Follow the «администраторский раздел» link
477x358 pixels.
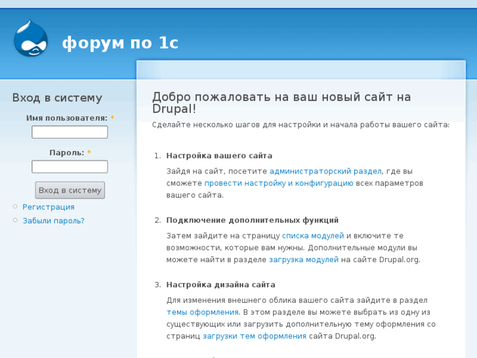click(x=325, y=171)
